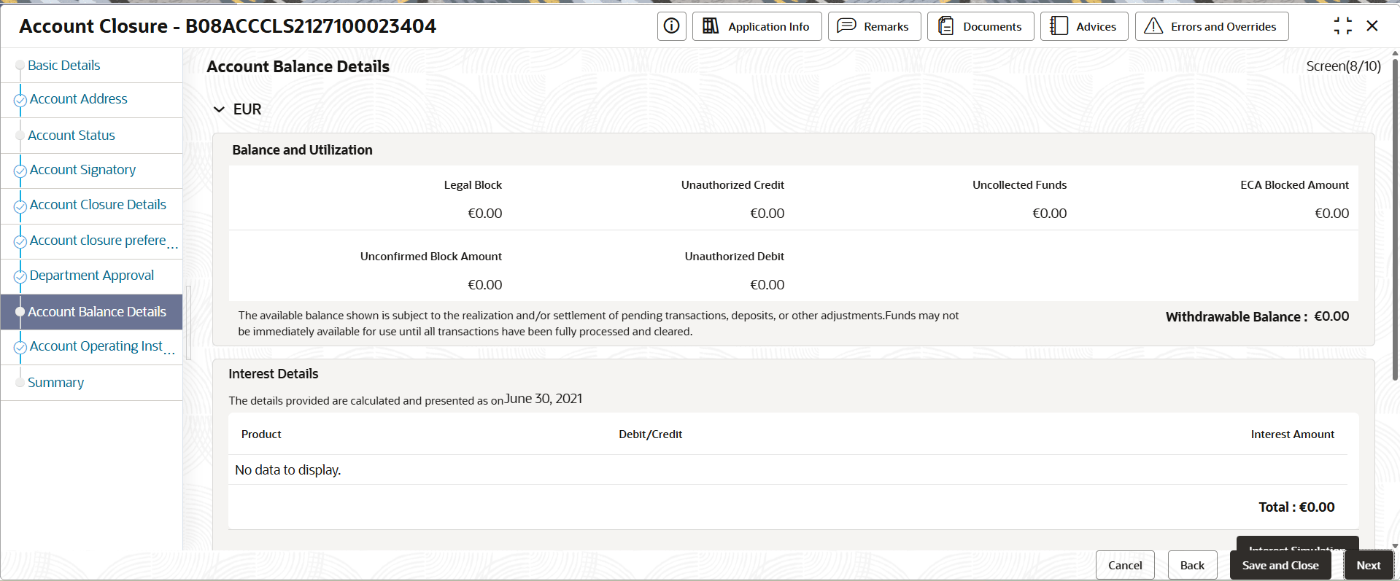
Task: Click the Uncollected Funds amount
Action: pyautogui.click(x=1050, y=214)
